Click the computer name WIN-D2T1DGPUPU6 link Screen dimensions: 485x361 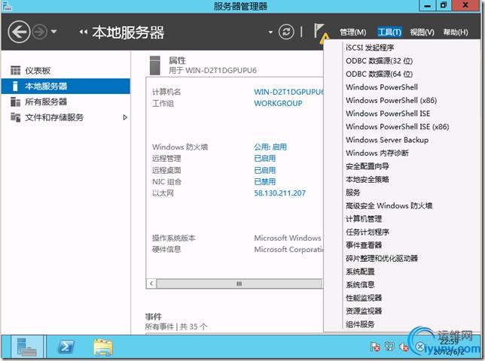tap(288, 92)
